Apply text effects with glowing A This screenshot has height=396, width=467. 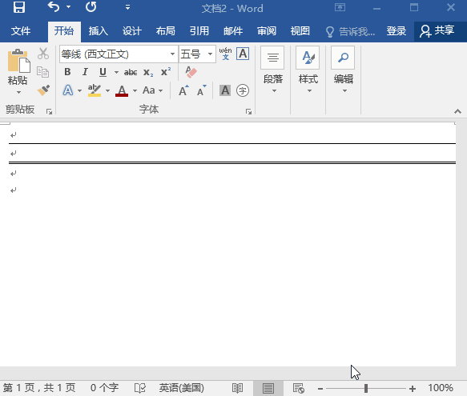click(x=68, y=90)
